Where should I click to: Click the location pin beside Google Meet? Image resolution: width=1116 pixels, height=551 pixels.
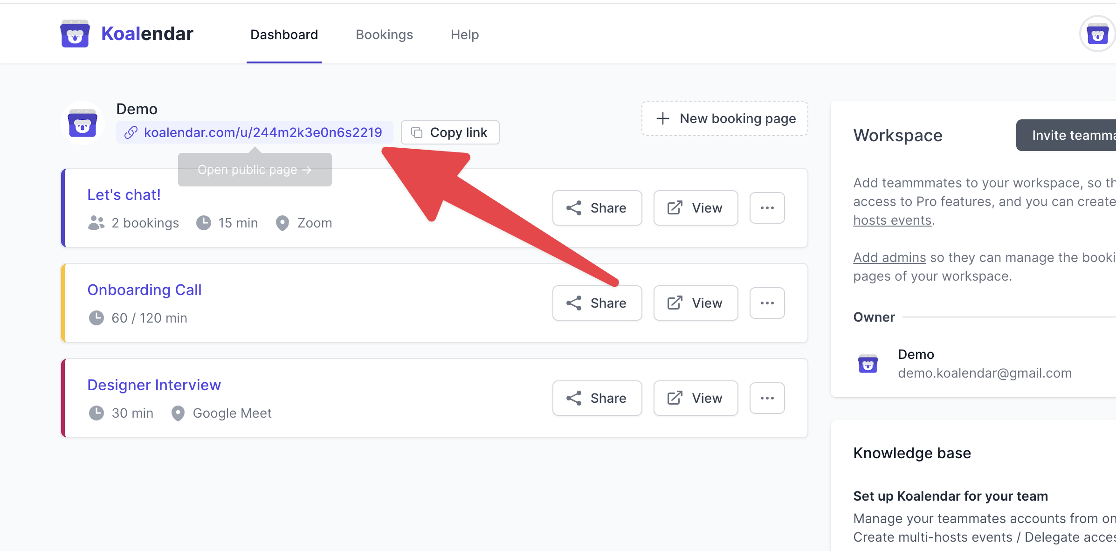pos(178,413)
